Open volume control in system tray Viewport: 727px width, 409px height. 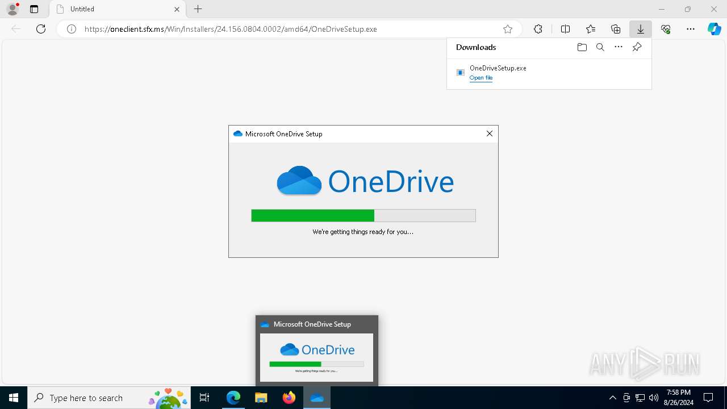pos(653,398)
